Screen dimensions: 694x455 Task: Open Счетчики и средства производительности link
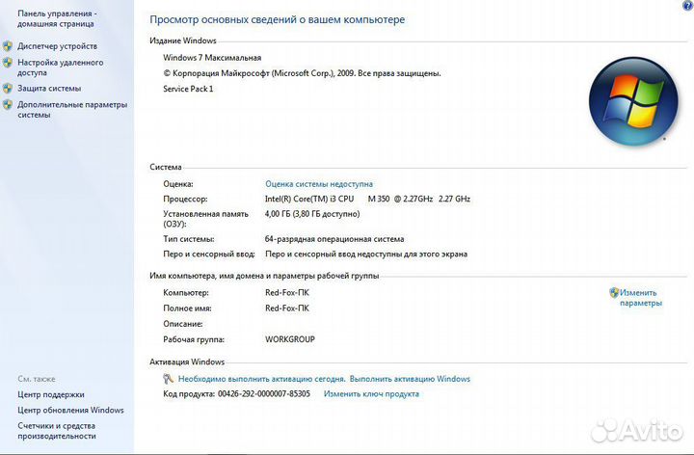(x=56, y=431)
